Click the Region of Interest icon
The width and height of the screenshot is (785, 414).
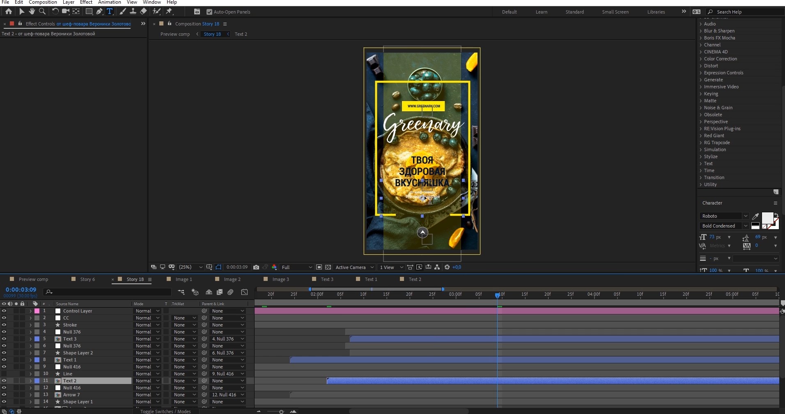tap(319, 267)
